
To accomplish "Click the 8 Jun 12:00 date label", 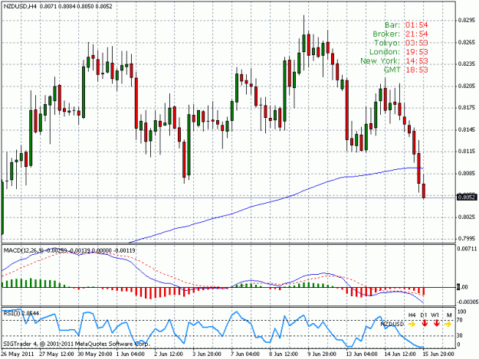I will [x=283, y=354].
